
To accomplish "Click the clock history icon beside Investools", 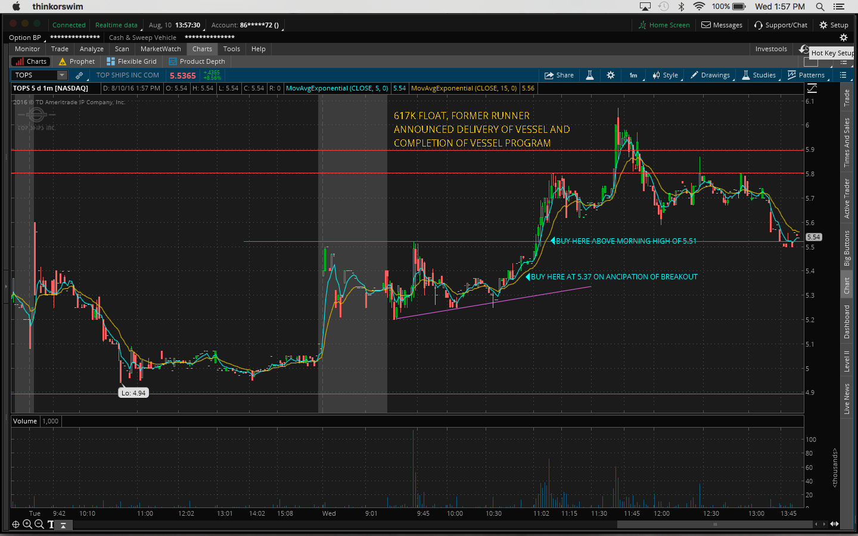I will 804,49.
